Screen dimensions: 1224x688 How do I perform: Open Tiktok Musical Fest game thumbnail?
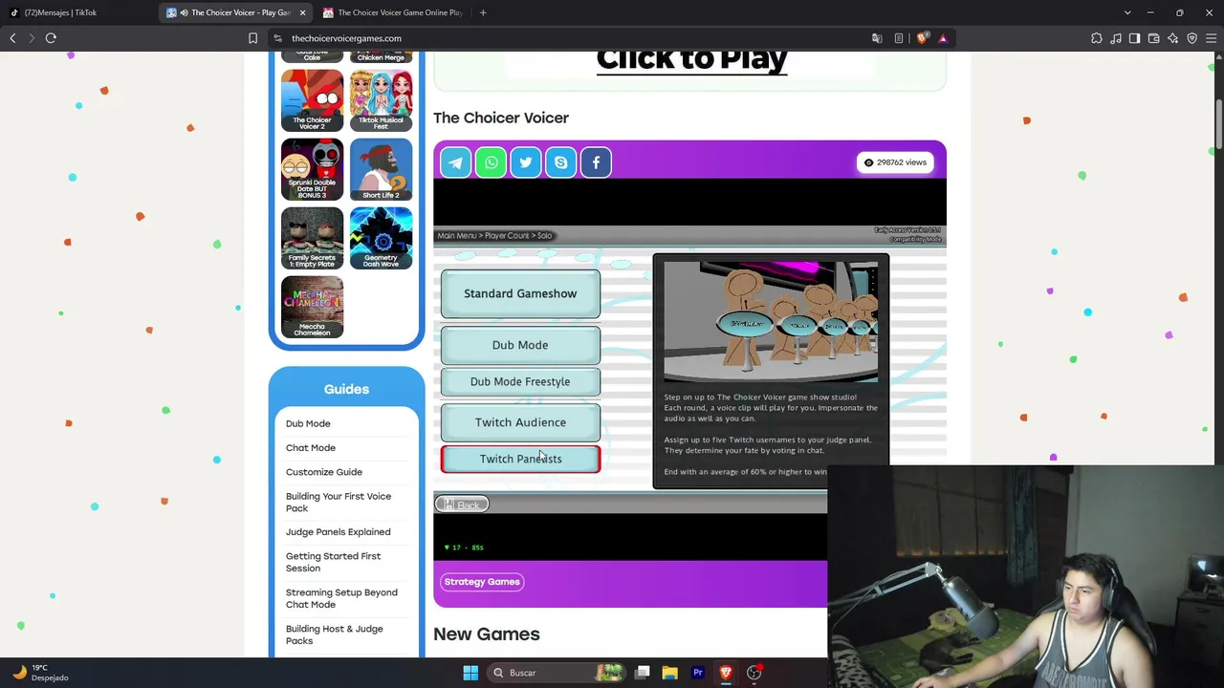(381, 100)
